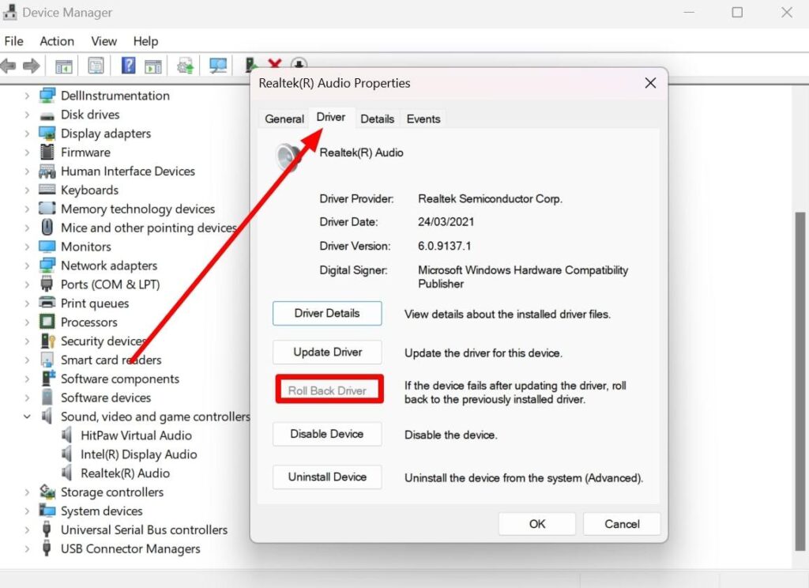Click the driver version "6.0.9137.1"
The image size is (809, 588).
[444, 246]
